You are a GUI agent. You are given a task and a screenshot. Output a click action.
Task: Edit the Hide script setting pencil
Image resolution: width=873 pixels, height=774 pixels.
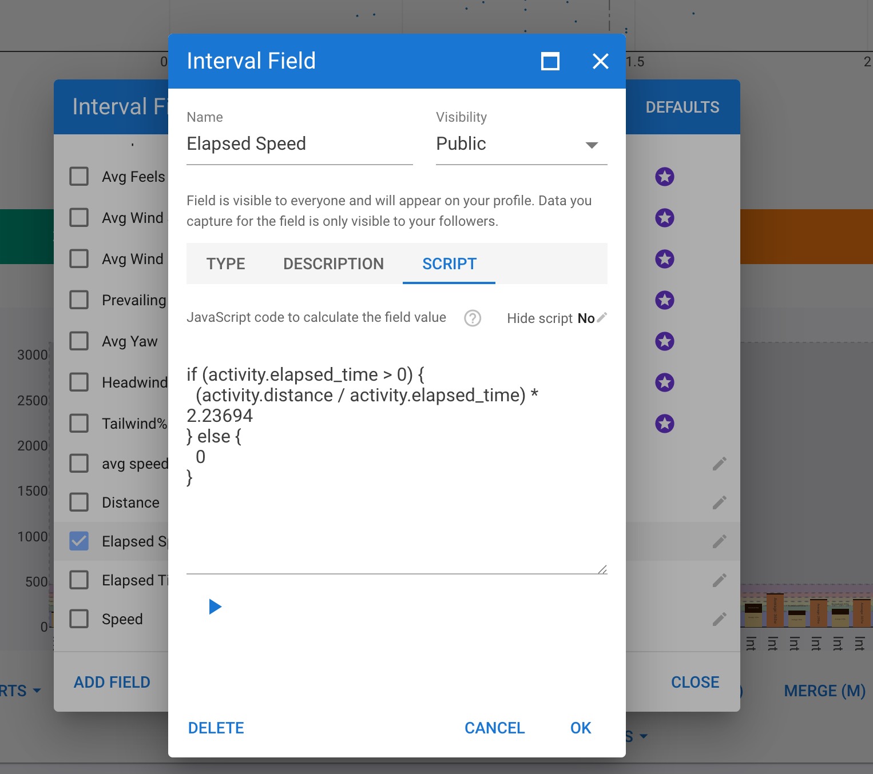pyautogui.click(x=602, y=318)
